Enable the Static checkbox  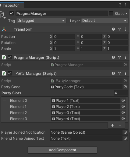pos(111,13)
